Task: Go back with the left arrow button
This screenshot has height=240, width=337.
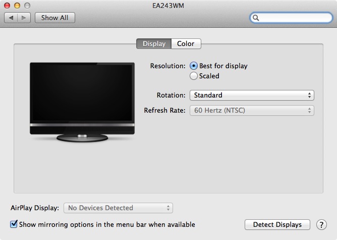Action: (x=11, y=18)
